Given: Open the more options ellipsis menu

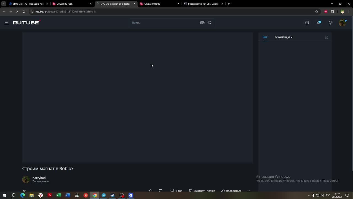Looking at the screenshot, I should coord(249,191).
